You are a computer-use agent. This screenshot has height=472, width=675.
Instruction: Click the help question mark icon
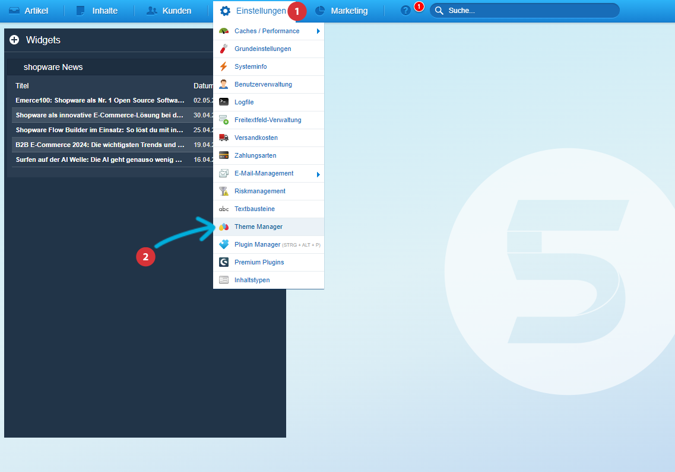click(x=405, y=11)
